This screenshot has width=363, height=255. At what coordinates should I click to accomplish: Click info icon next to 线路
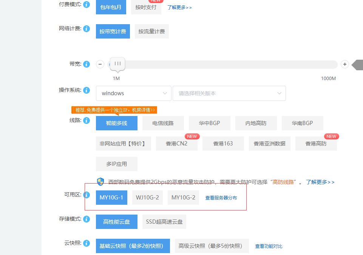[87, 121]
